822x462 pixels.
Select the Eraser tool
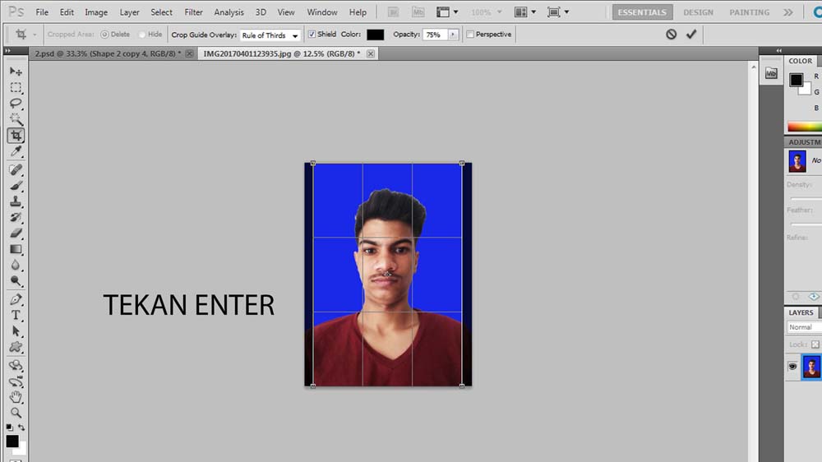[16, 233]
